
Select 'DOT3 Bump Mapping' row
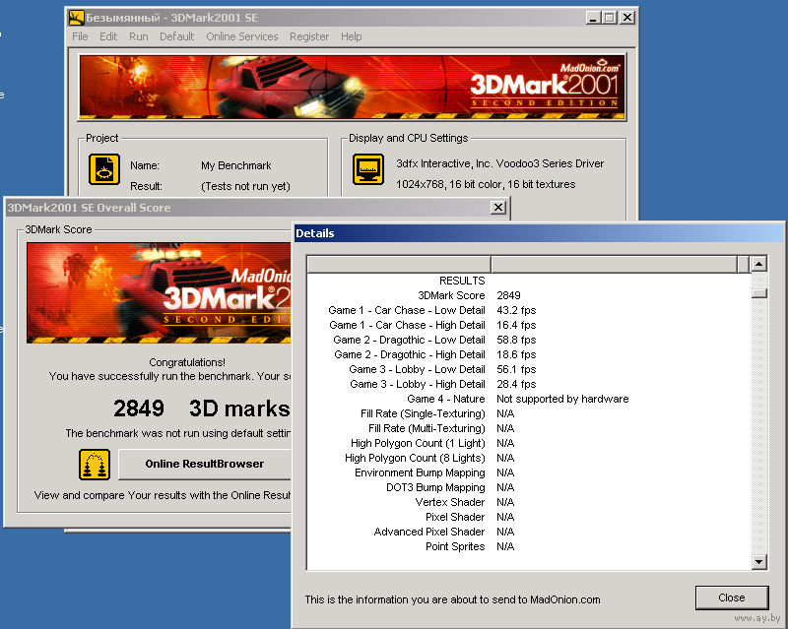[529, 487]
